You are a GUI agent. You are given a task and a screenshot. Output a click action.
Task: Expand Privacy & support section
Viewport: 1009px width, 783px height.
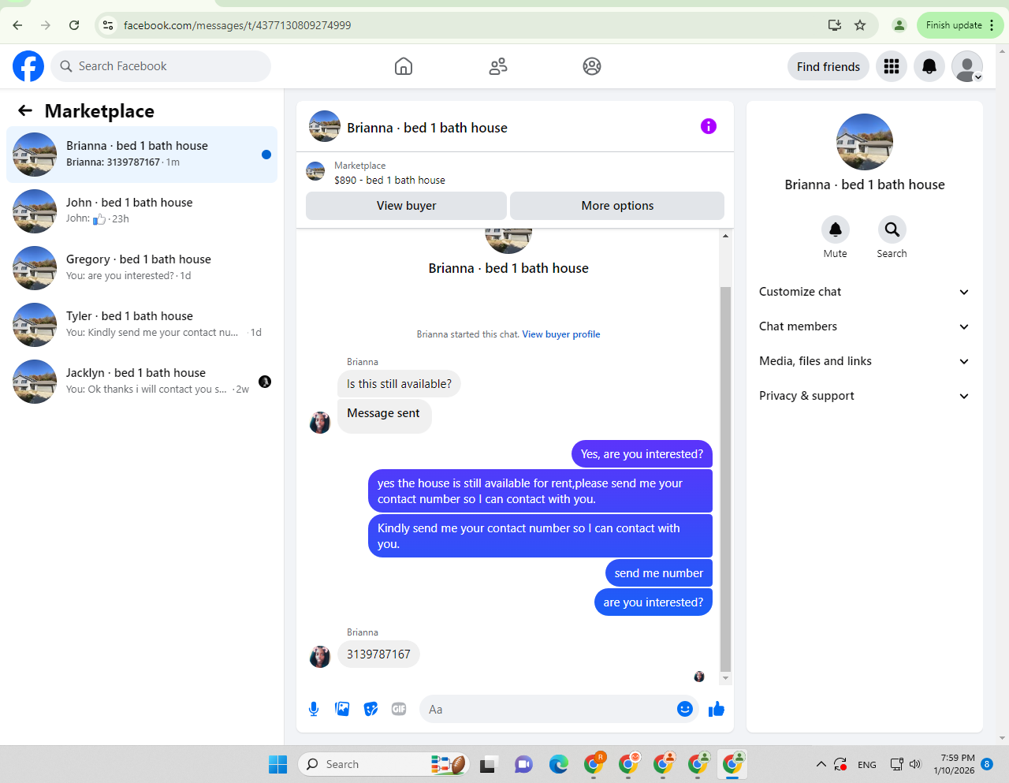click(865, 396)
